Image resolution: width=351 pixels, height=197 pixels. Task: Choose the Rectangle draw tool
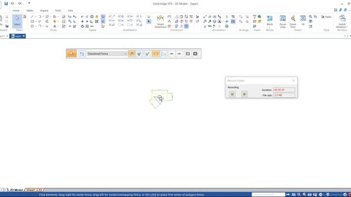(x=32, y=21)
